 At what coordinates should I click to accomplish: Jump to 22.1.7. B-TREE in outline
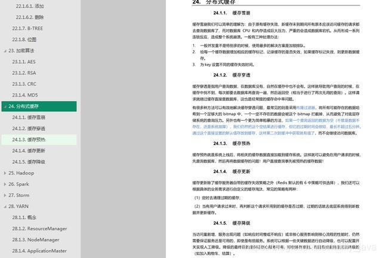tap(27, 29)
